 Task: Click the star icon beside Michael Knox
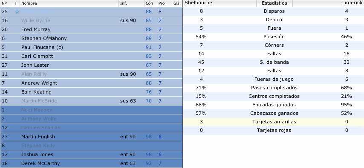17,12
